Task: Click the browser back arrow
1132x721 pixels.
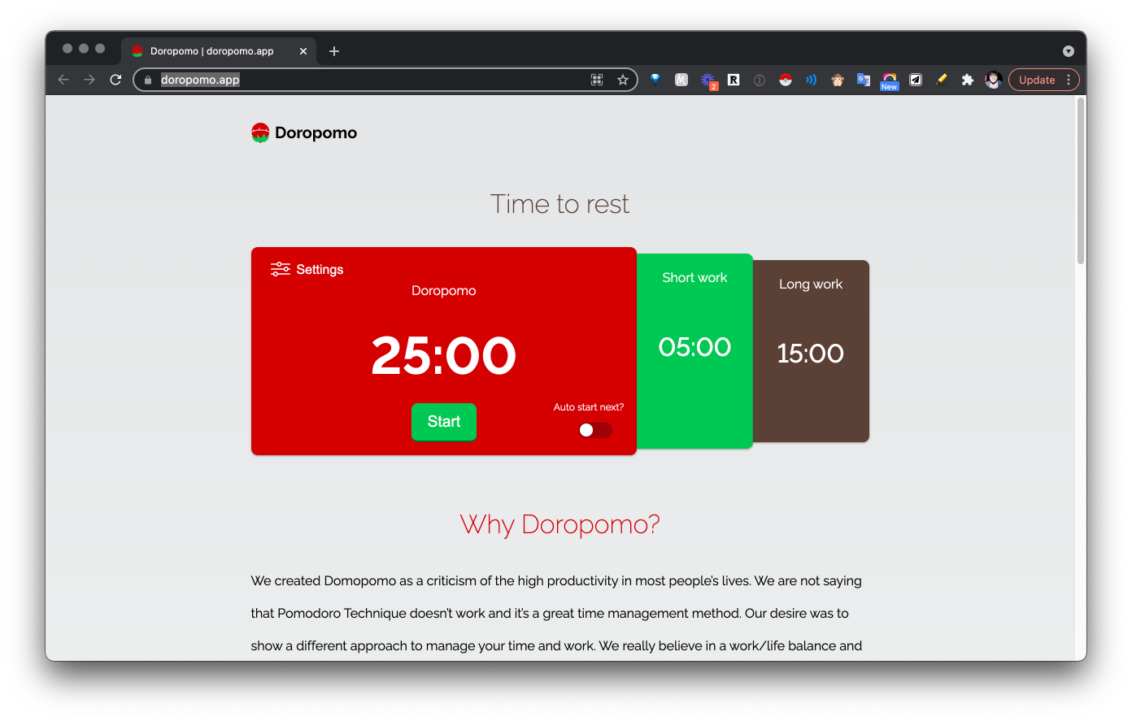Action: coord(63,80)
